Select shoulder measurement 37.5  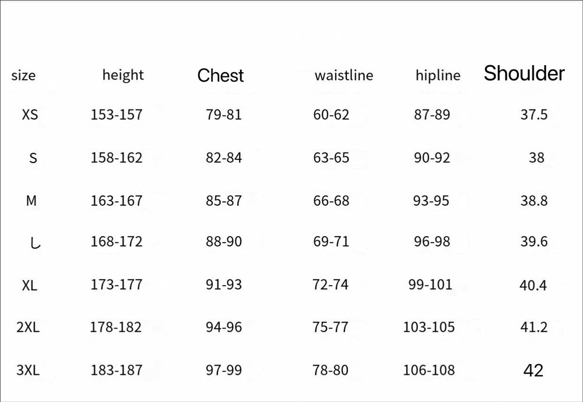[533, 115]
